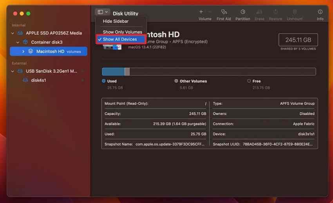The image size is (333, 203).
Task: Click the gray Other Volumes legend dot
Action: coord(176,81)
